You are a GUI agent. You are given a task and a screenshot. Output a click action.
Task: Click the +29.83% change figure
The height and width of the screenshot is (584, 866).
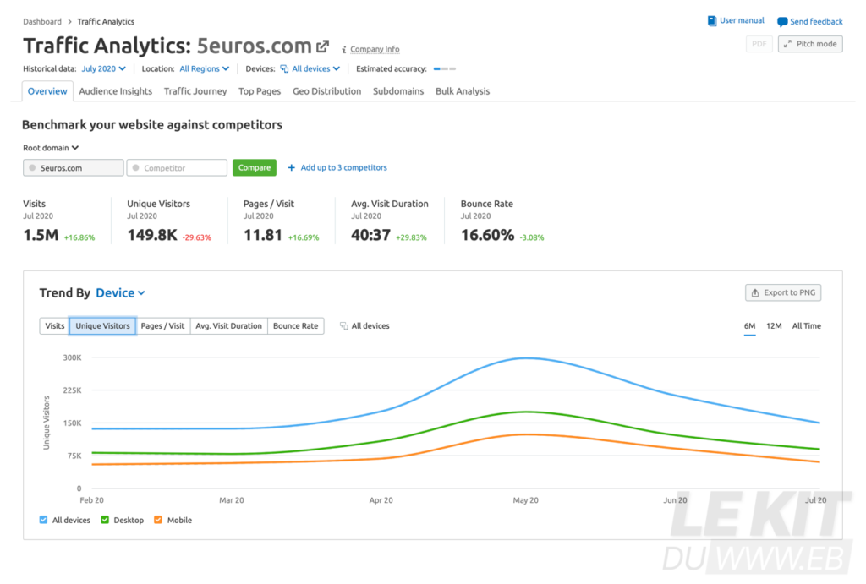412,237
